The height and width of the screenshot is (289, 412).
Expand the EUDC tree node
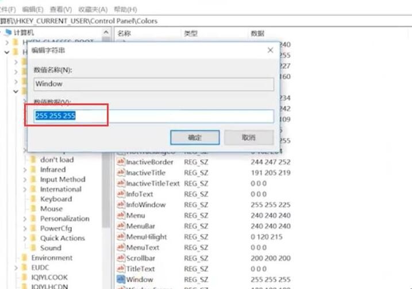(x=16, y=268)
